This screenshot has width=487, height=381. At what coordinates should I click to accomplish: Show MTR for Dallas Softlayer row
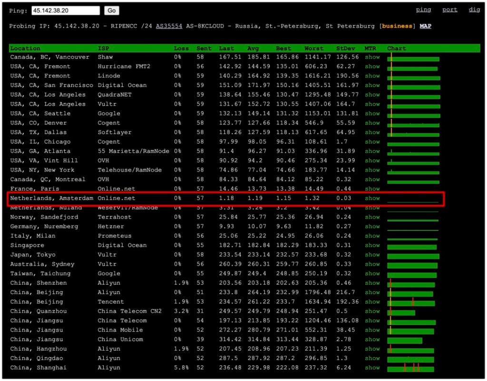point(372,132)
